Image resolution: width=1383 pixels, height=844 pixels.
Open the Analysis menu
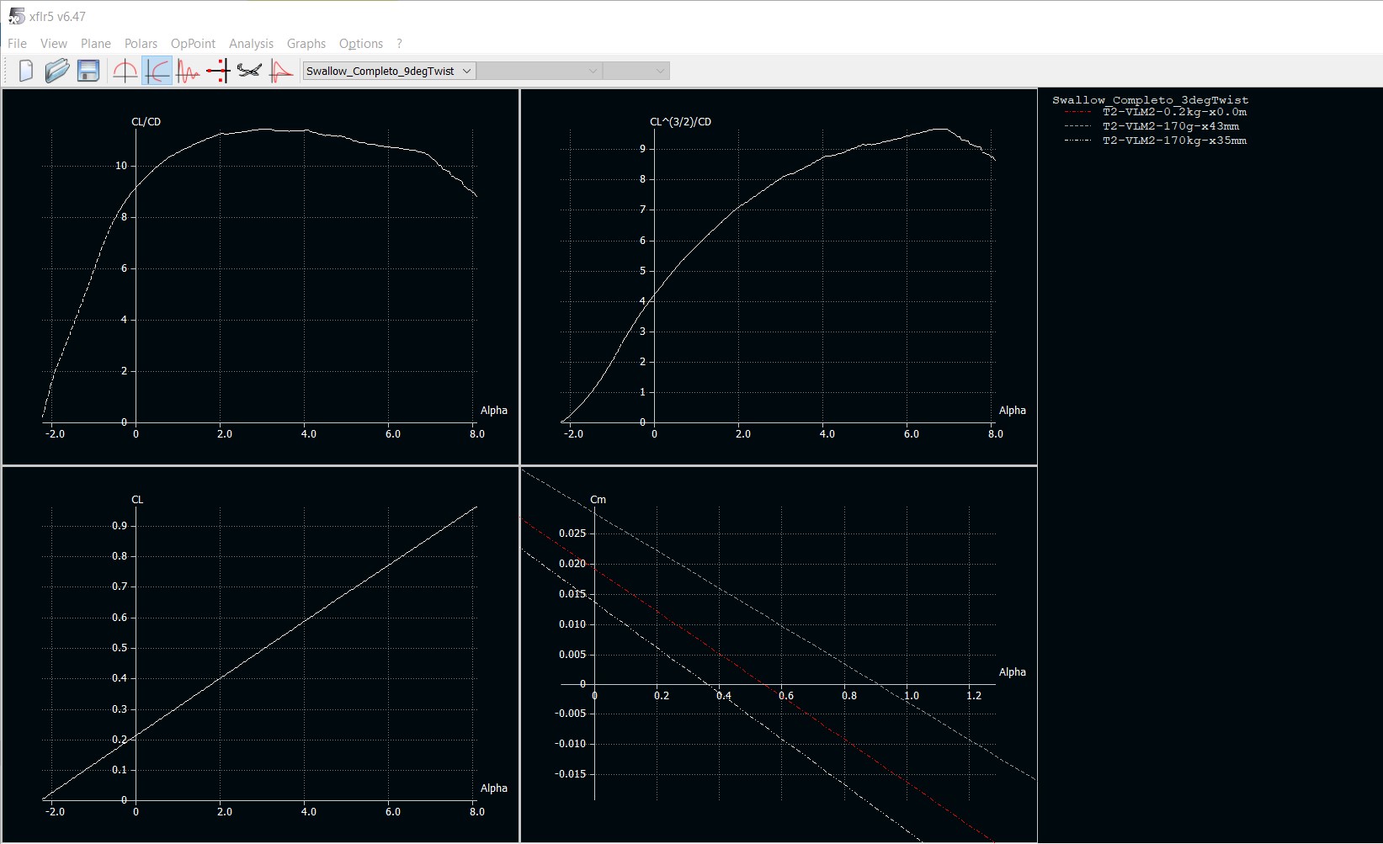251,44
